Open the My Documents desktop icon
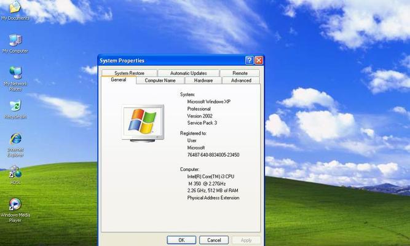This screenshot has width=410, height=246. click(x=15, y=10)
